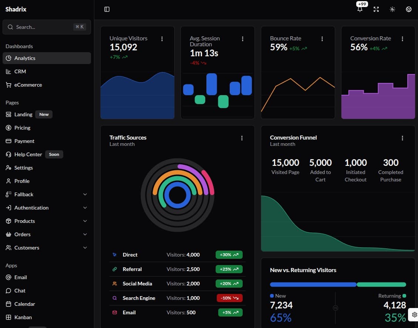The image size is (418, 328).
Task: Click the Help Center headset icon
Action: click(x=9, y=154)
